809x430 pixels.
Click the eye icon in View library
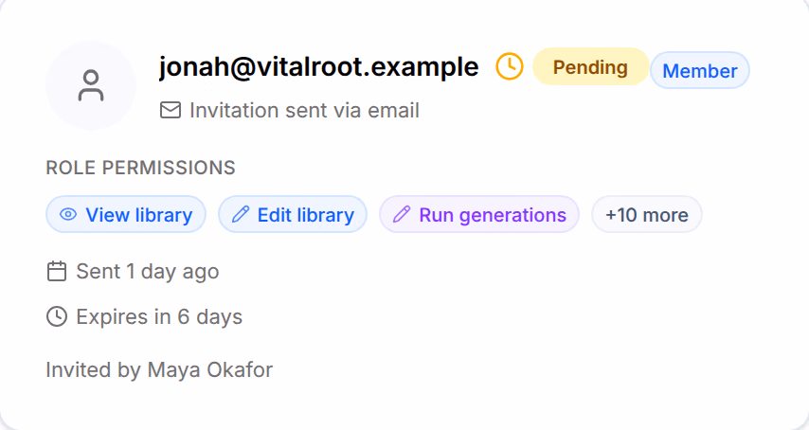point(68,214)
